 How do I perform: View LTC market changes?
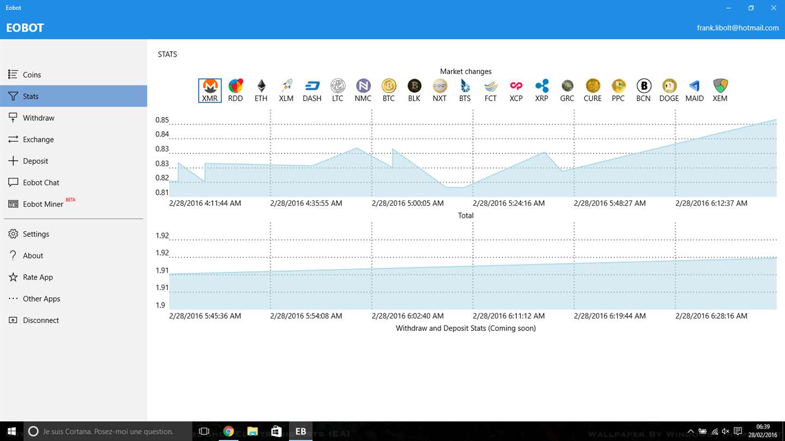coord(337,90)
